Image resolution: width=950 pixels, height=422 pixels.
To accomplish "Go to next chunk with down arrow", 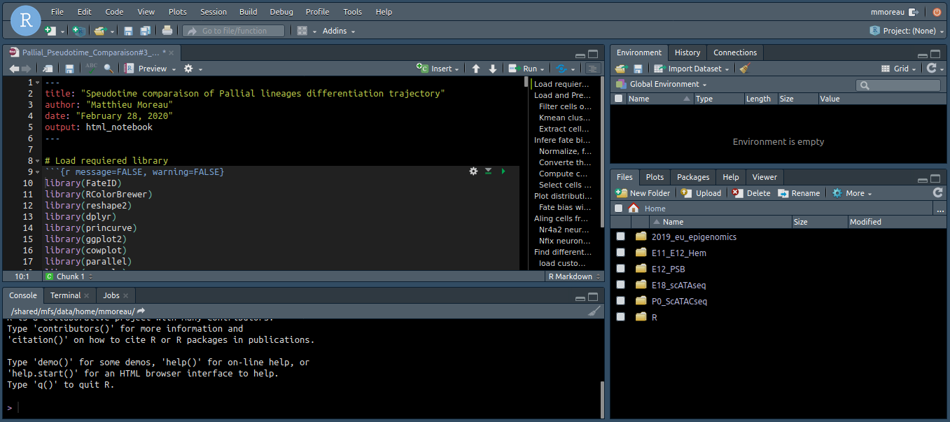I will [493, 69].
